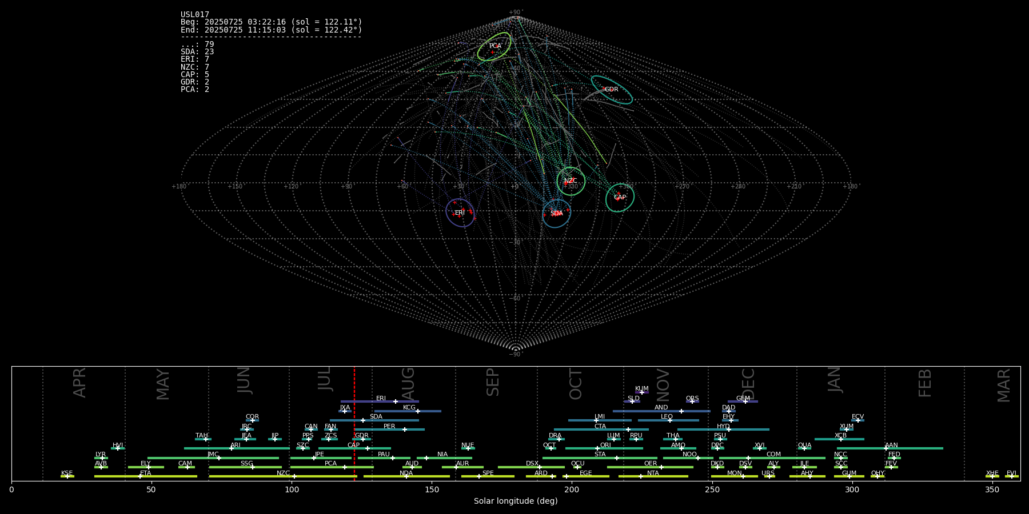Image resolution: width=1029 pixels, height=514 pixels.
Task: Click the 'NZC: 7' count in the legend
Action: tap(195, 67)
